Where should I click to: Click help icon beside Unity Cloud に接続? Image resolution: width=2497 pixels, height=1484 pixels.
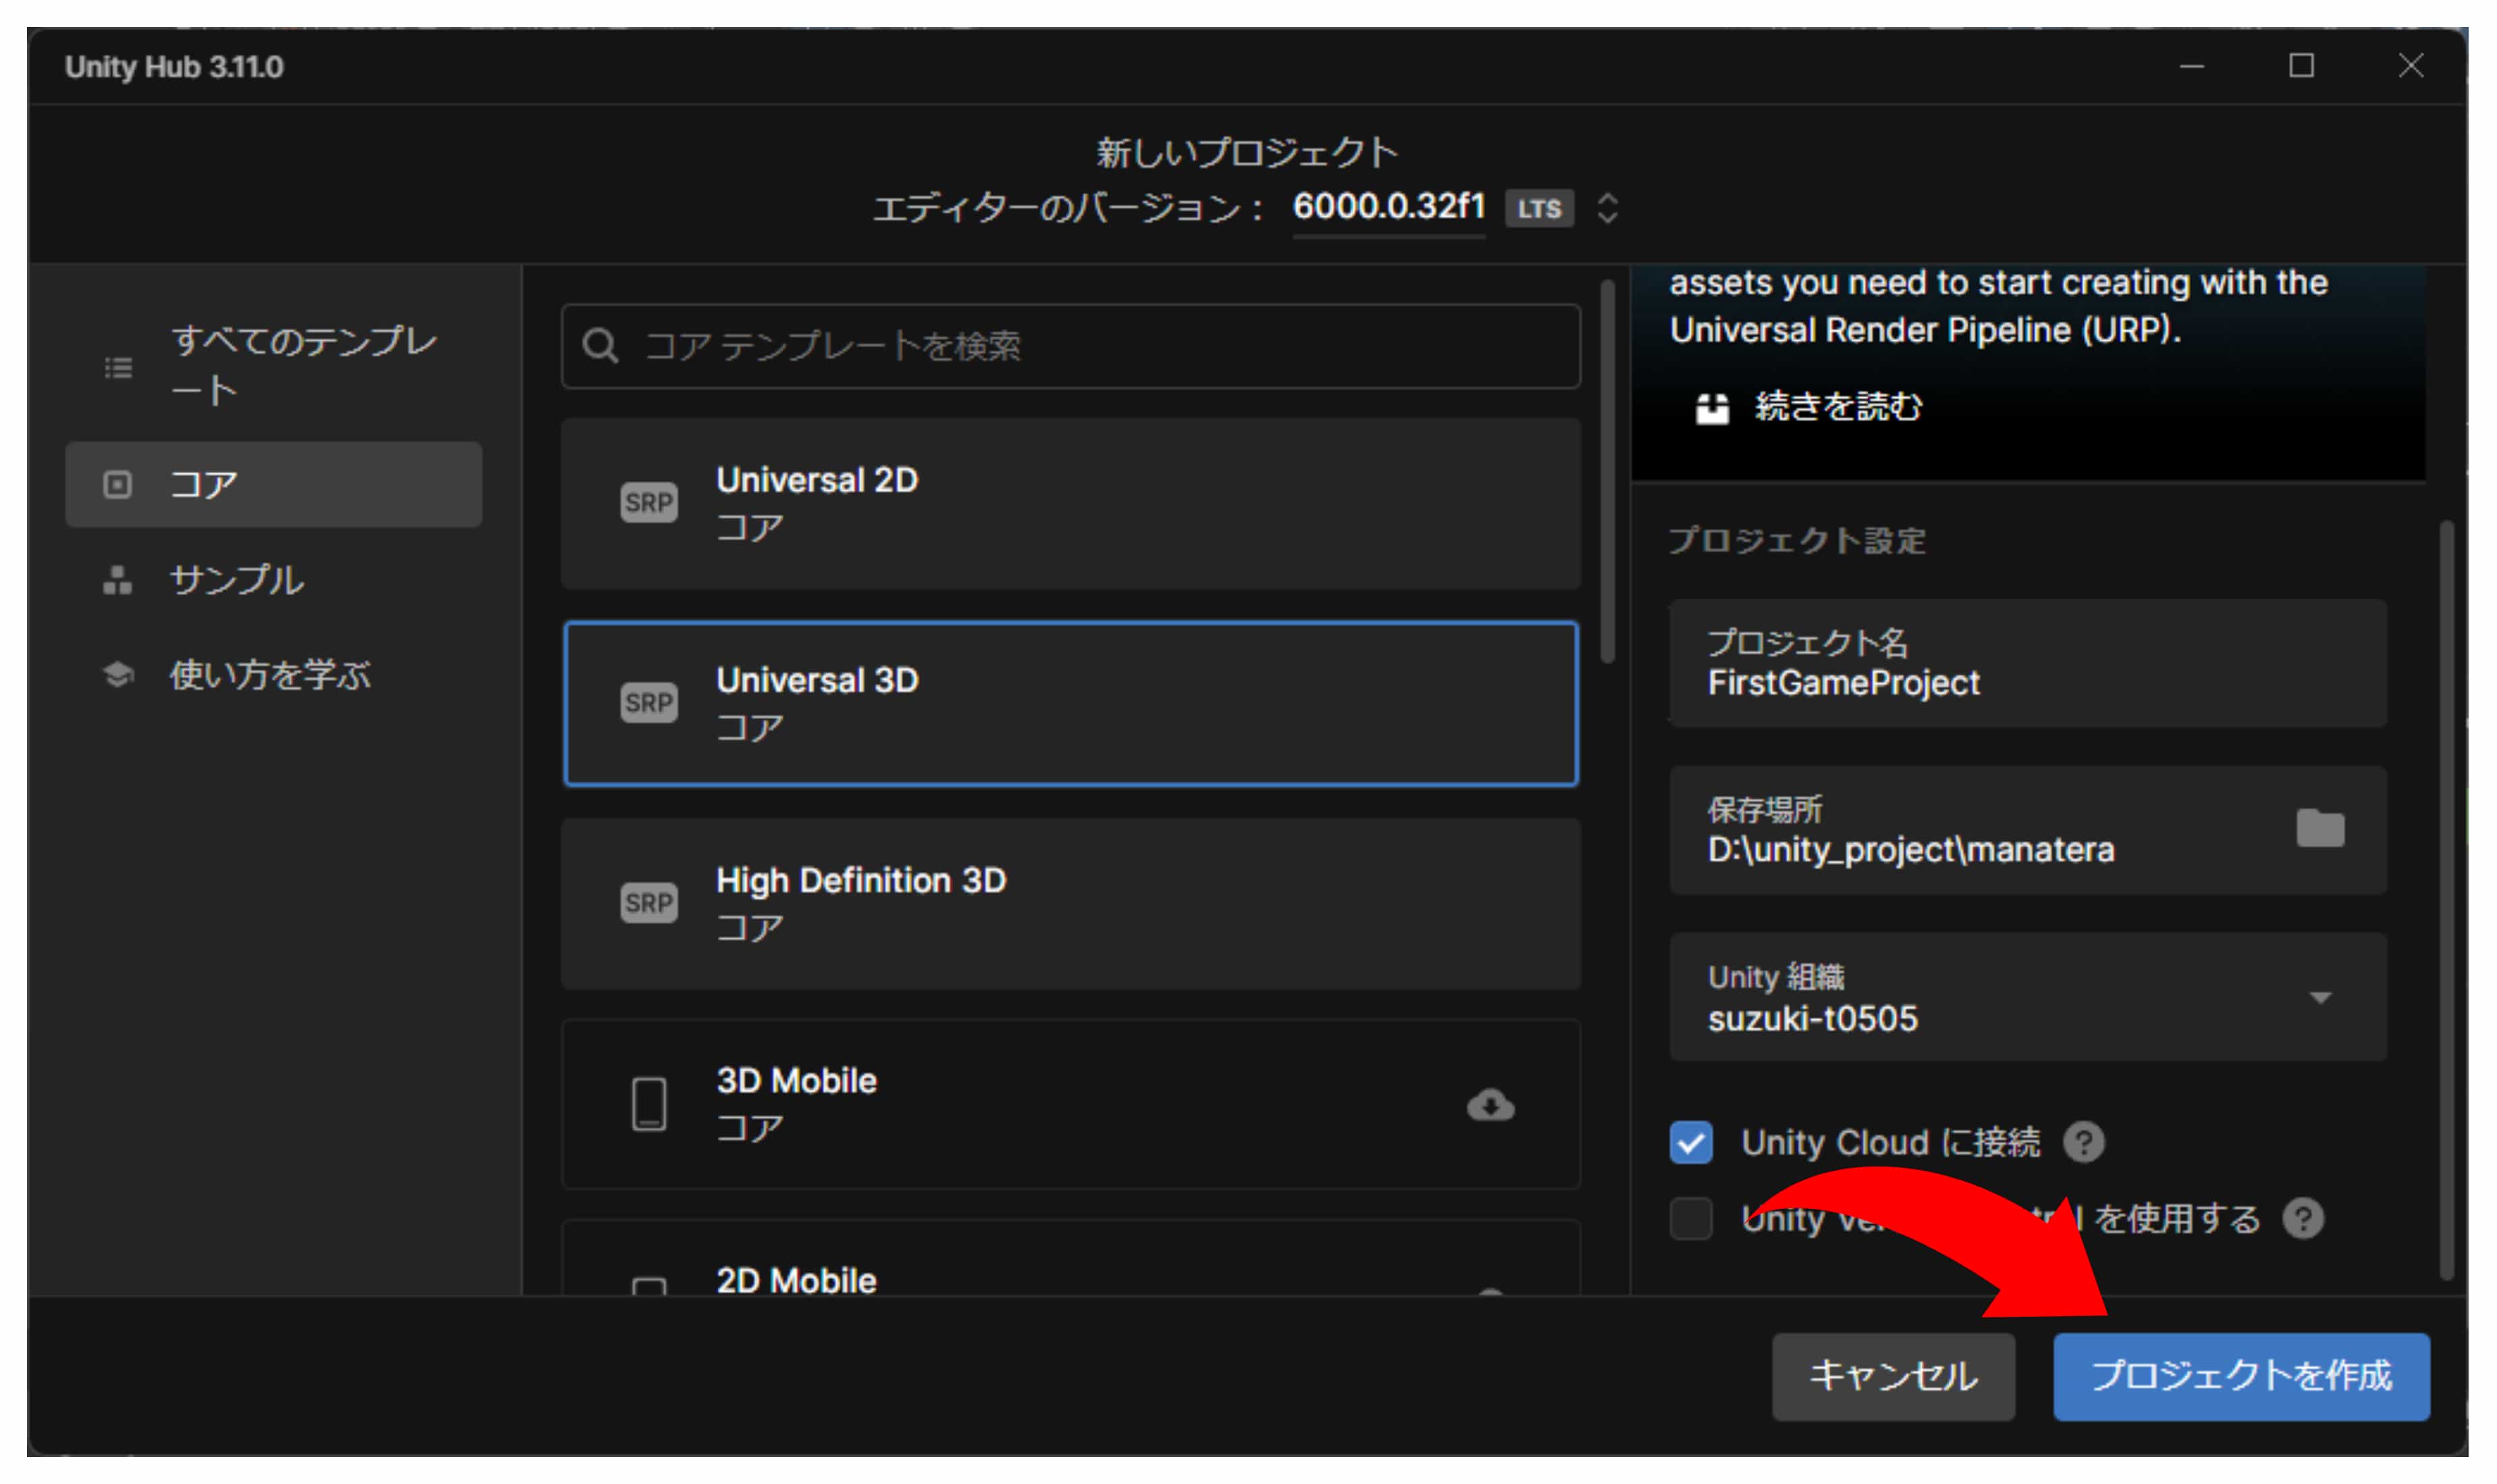[x=2084, y=1142]
